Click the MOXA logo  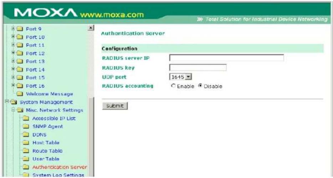[x=45, y=13]
